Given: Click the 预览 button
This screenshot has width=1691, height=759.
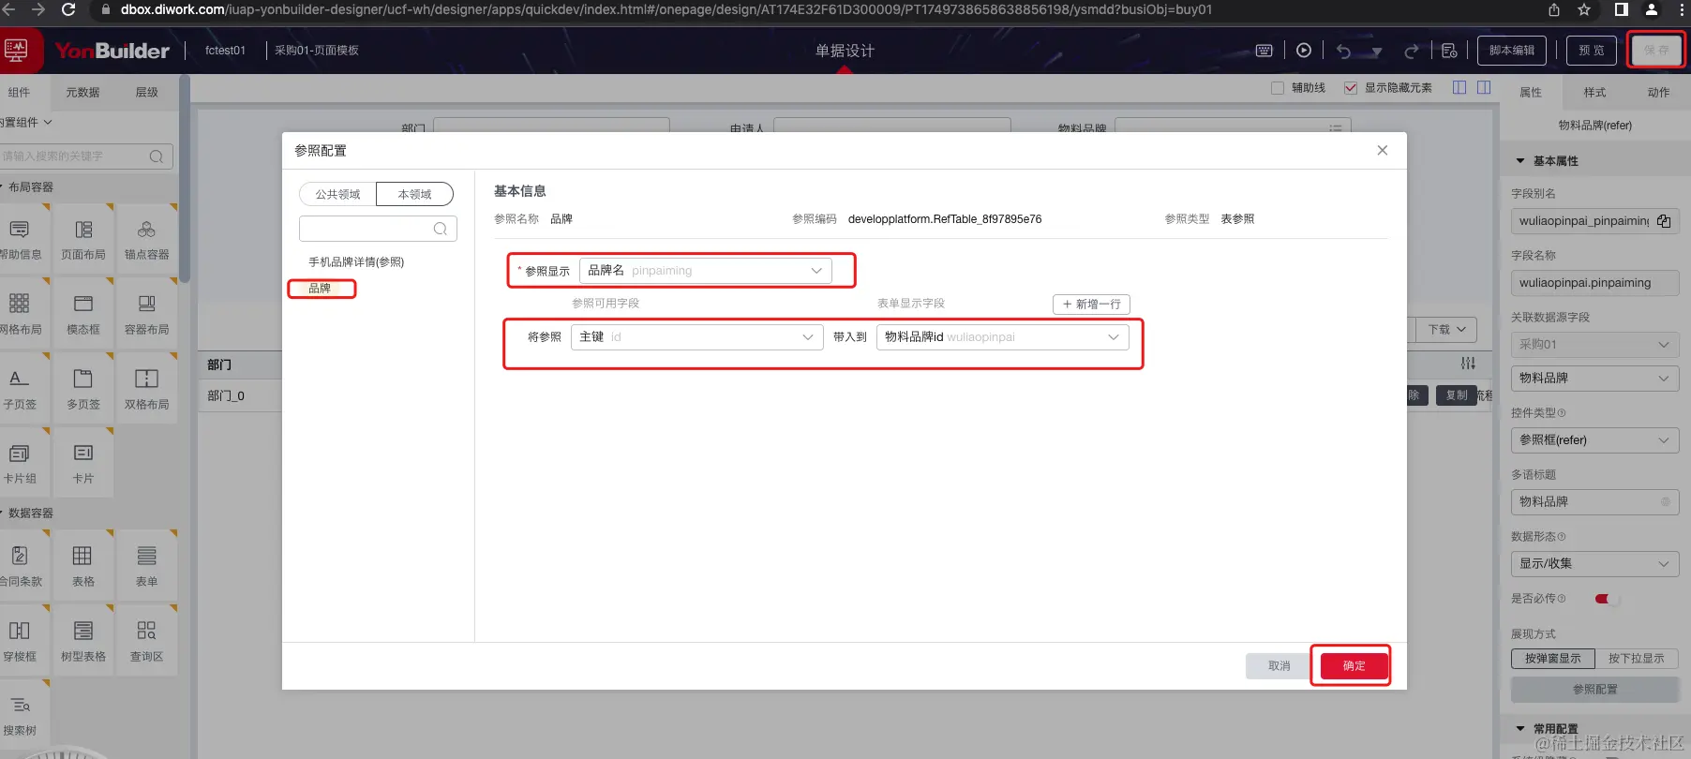Looking at the screenshot, I should [x=1592, y=51].
